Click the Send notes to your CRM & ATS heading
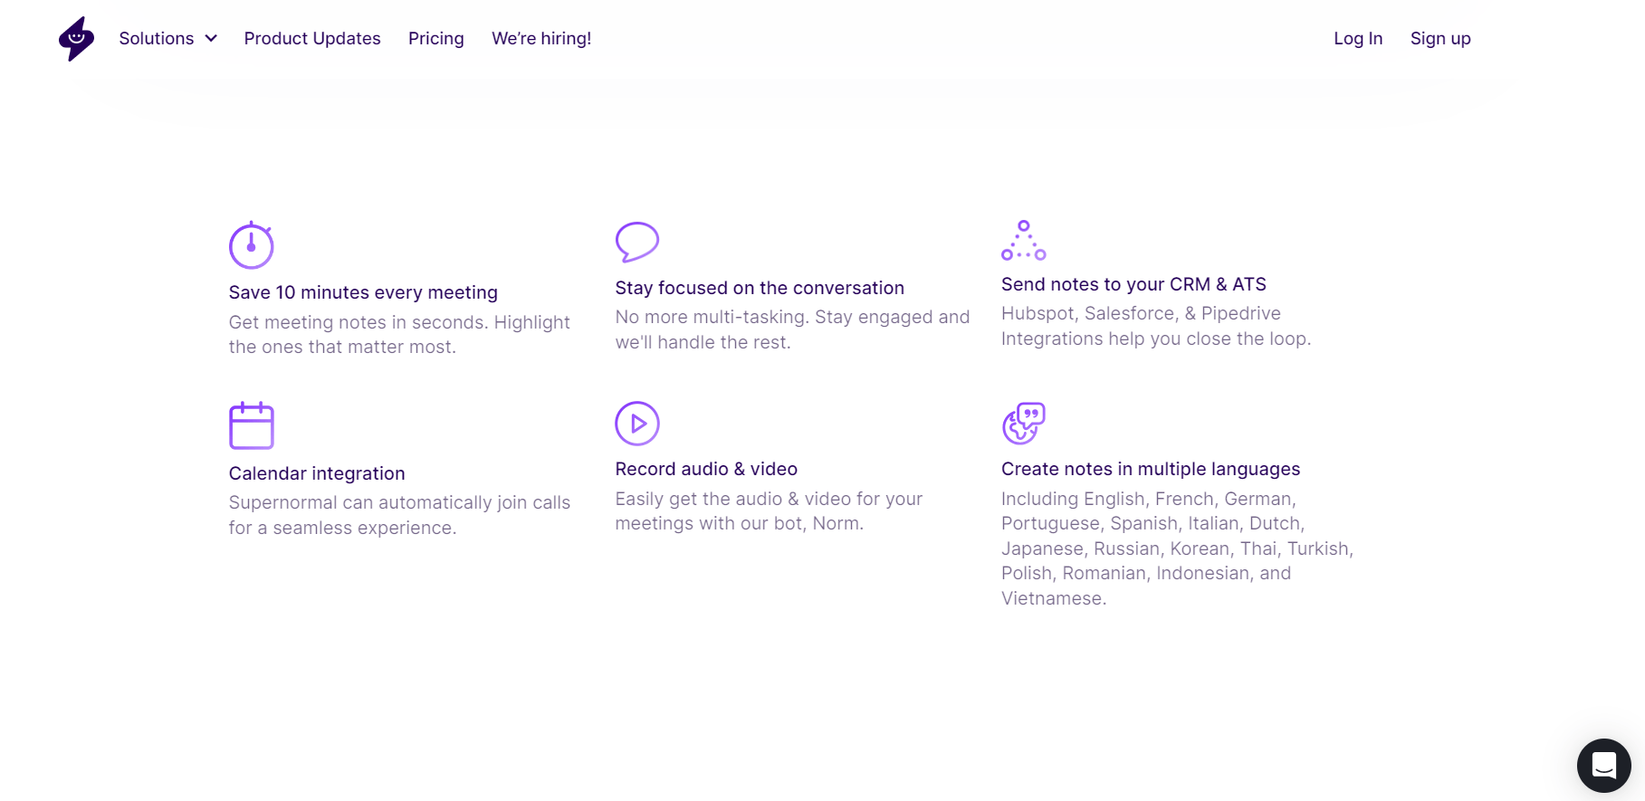 (1133, 284)
